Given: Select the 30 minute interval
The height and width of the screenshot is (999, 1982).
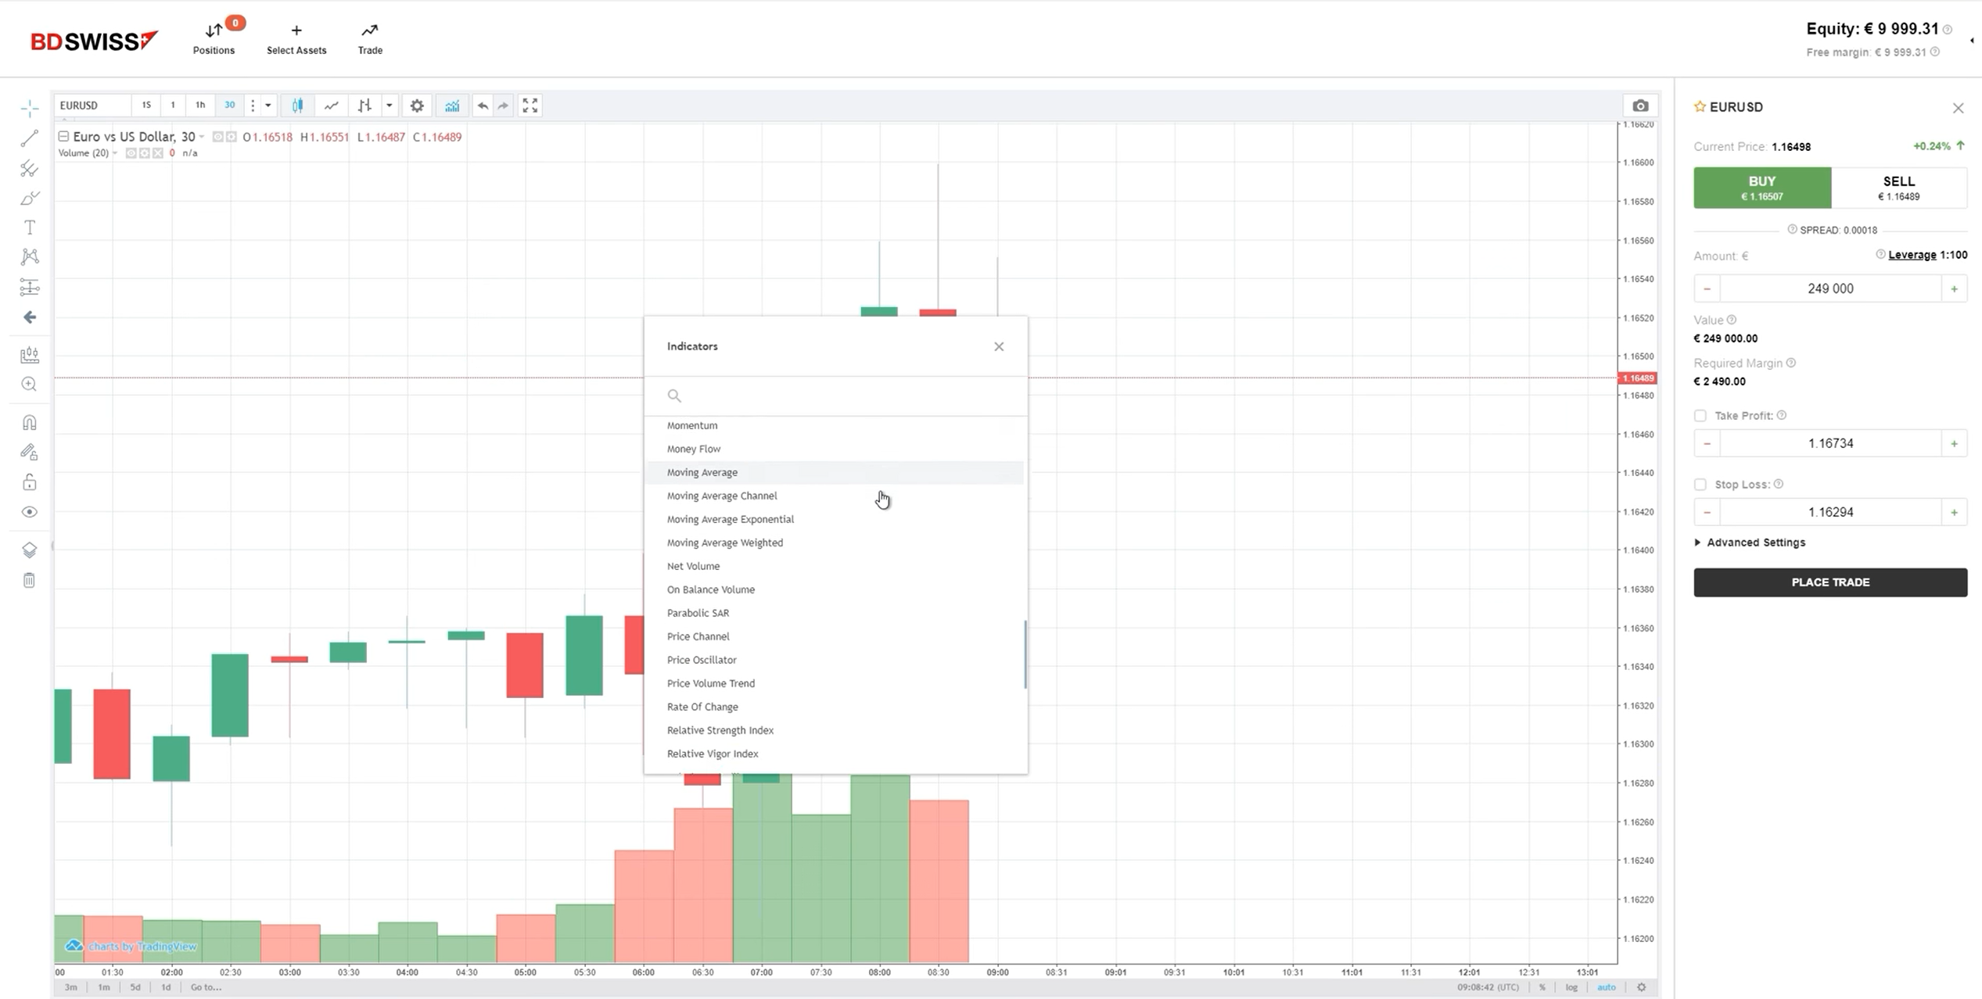Looking at the screenshot, I should 229,106.
